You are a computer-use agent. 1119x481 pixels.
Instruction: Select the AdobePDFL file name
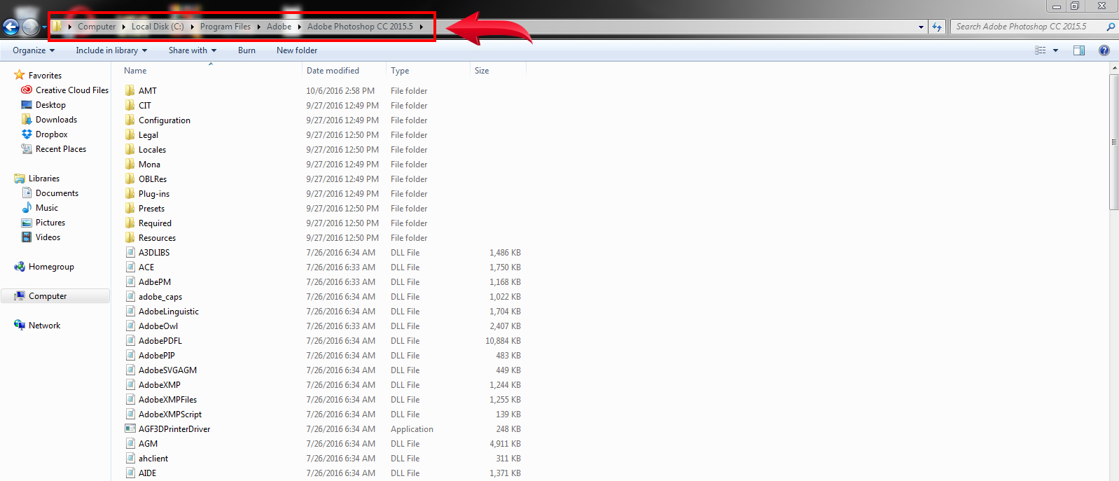(x=160, y=341)
